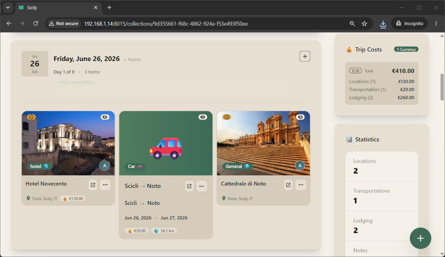Click the bar chart icon by Statistics

coord(349,140)
